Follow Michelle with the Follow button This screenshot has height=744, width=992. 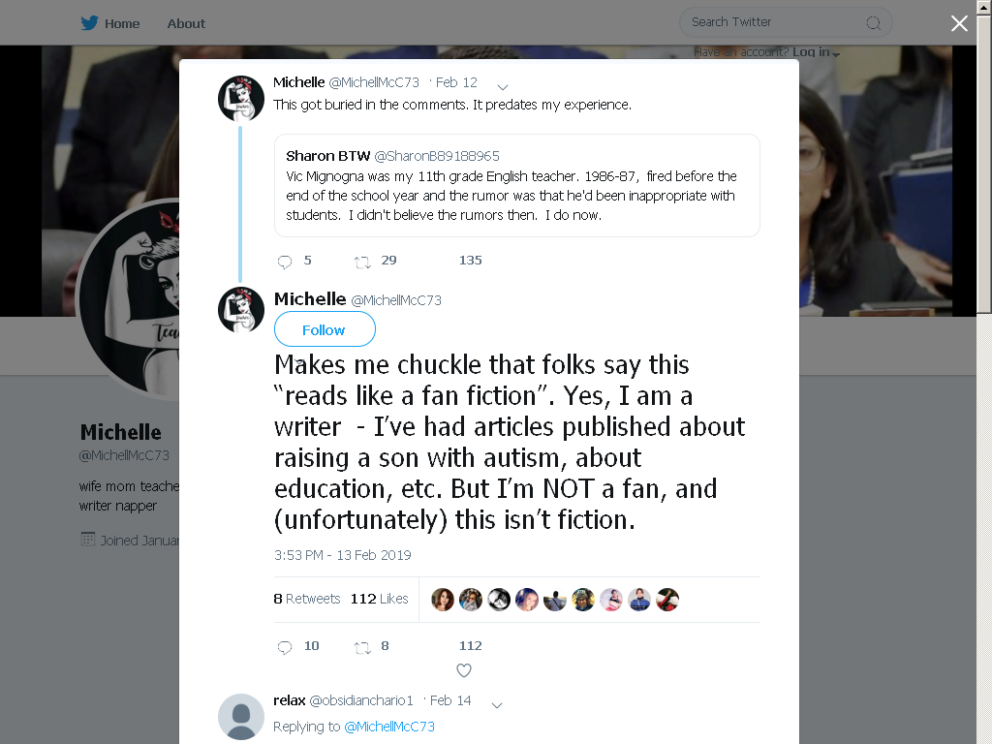325,329
